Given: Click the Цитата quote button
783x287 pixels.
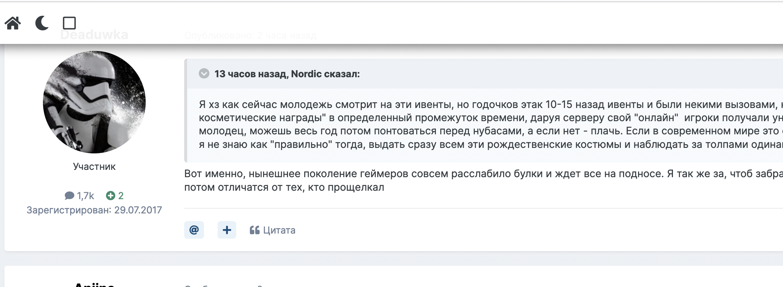Looking at the screenshot, I should click(x=273, y=230).
